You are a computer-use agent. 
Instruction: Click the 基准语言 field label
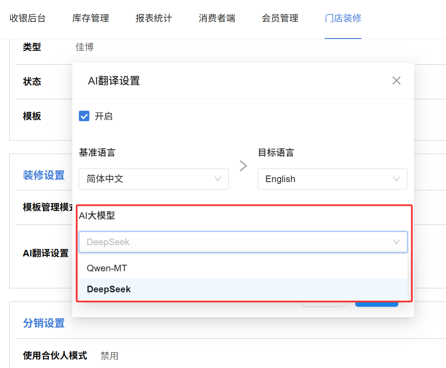[97, 153]
